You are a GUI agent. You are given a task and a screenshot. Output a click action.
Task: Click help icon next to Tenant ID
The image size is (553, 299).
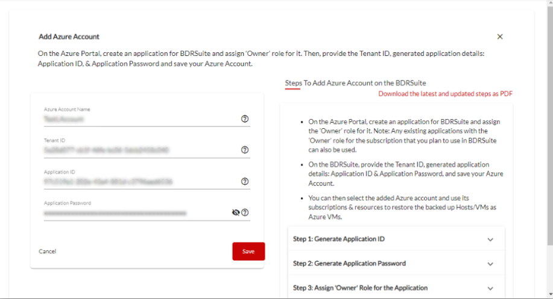pyautogui.click(x=245, y=150)
